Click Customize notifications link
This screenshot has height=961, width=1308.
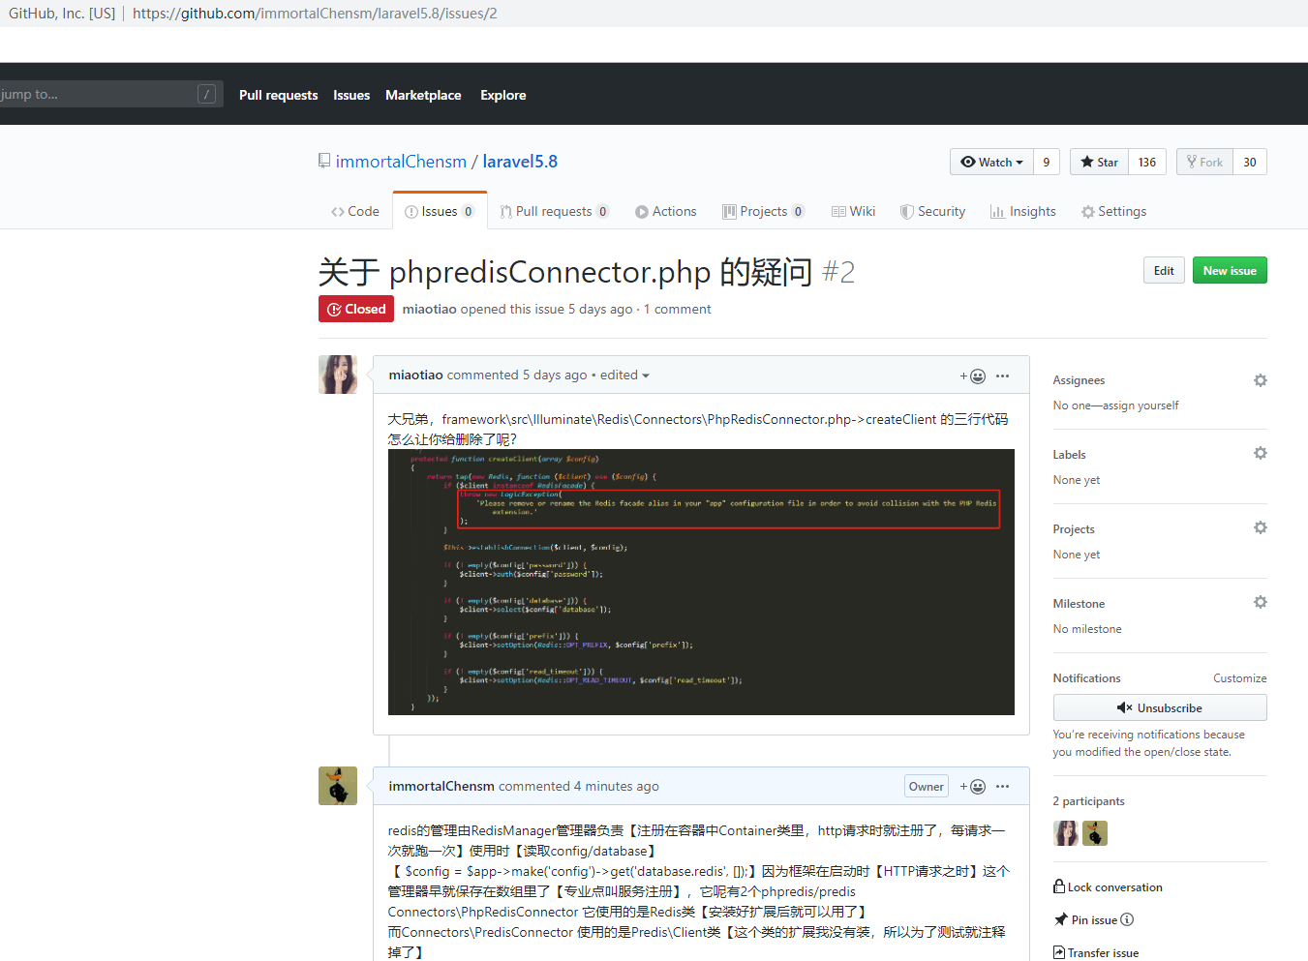(1239, 678)
